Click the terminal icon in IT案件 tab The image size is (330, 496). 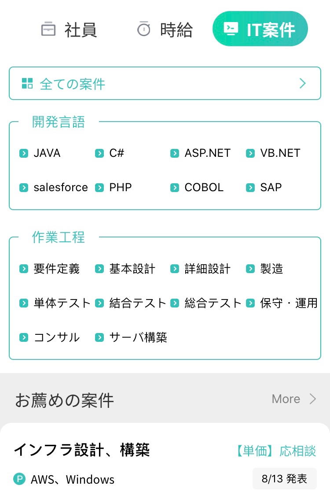click(231, 29)
